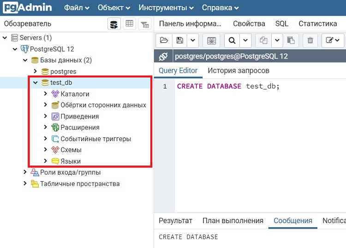Click the Delete trash icon
The image size is (346, 248).
coord(310,41)
